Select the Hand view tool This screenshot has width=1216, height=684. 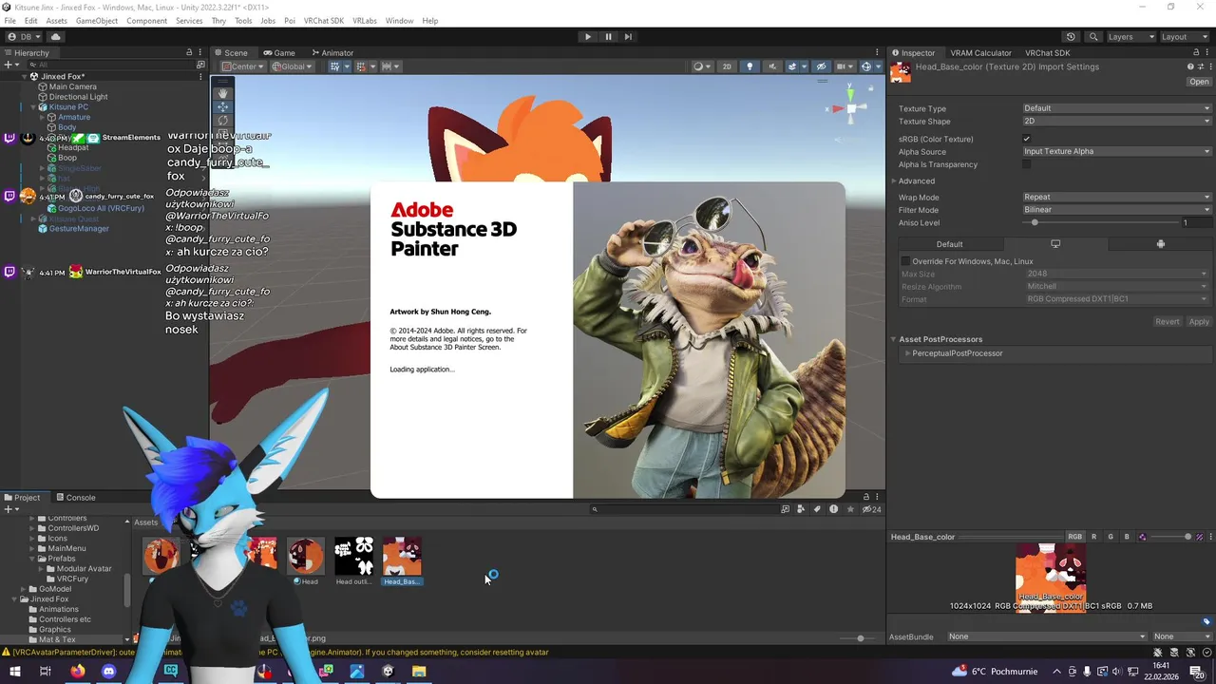[x=223, y=93]
